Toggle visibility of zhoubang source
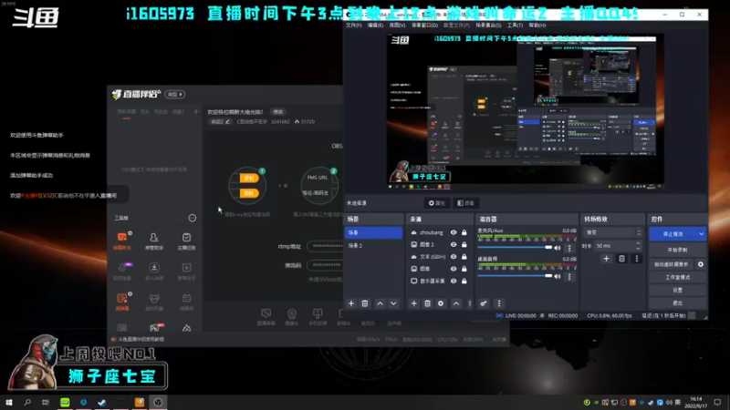 pyautogui.click(x=454, y=232)
